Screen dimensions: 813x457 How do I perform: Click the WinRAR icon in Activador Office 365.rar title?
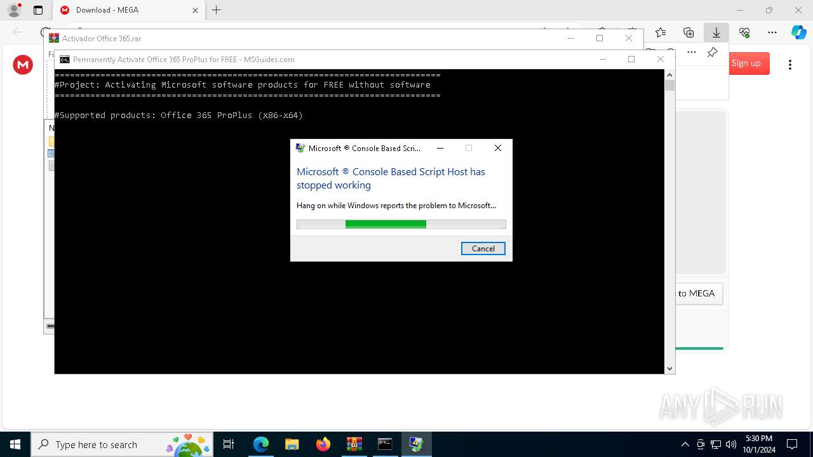54,38
